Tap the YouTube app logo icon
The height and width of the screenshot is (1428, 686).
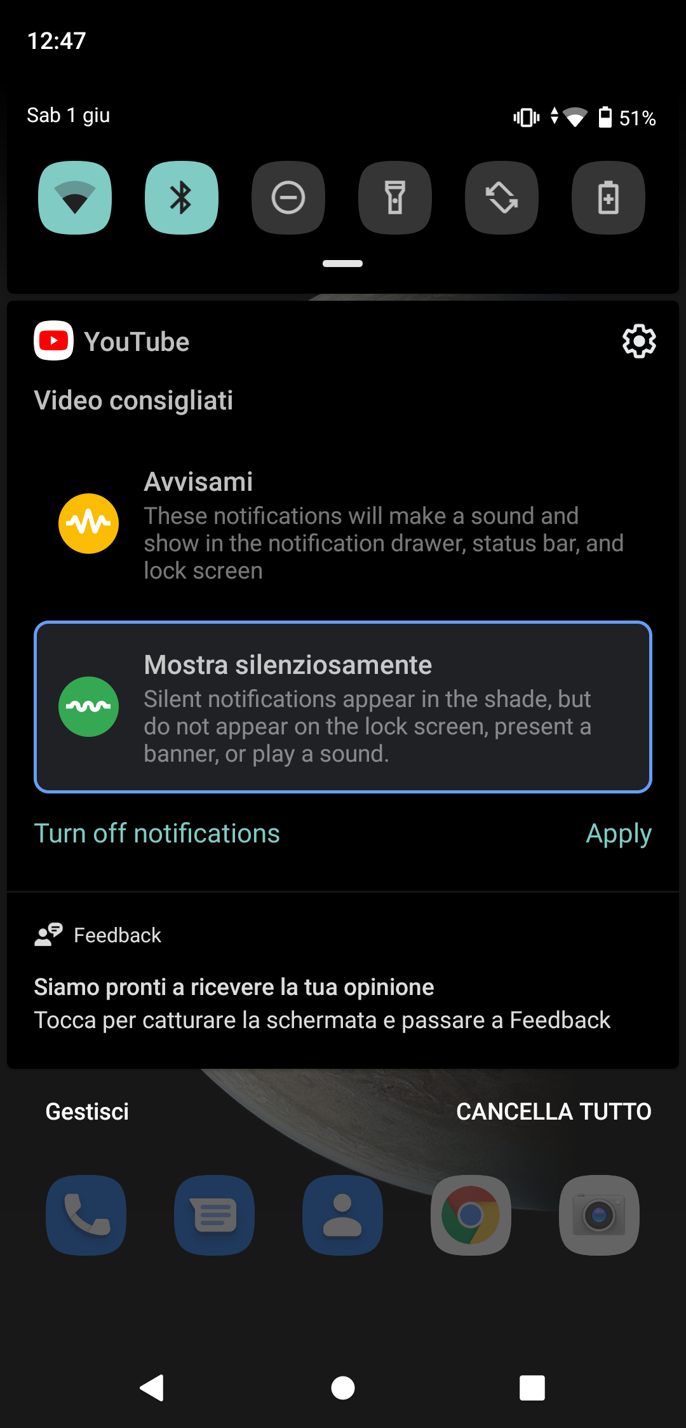pyautogui.click(x=54, y=341)
